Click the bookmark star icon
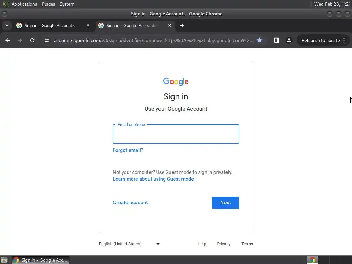Viewport: 352px width, 264px height. pos(260,40)
